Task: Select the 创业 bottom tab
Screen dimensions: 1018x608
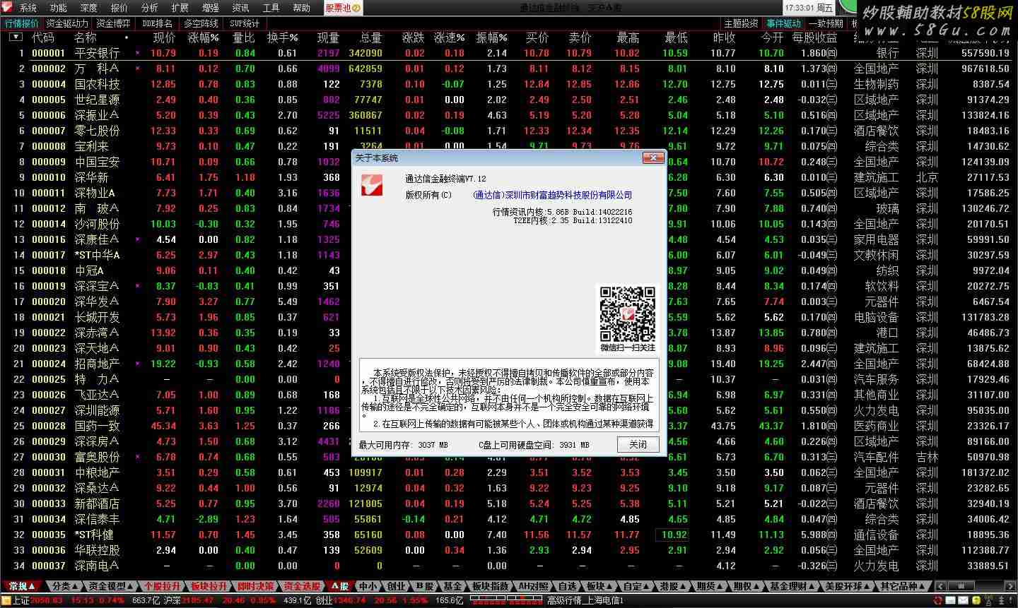Action: [396, 586]
